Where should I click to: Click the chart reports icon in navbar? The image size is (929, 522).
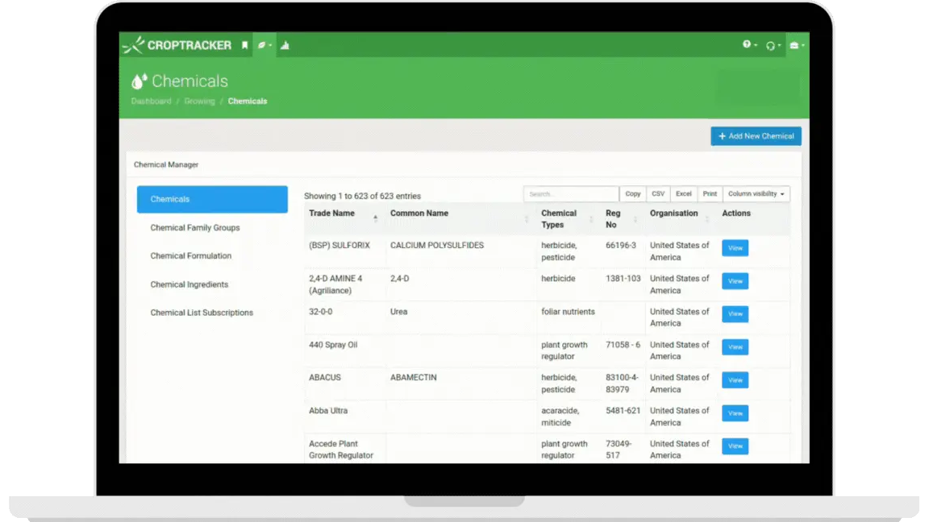[285, 45]
